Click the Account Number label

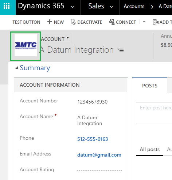(x=39, y=101)
